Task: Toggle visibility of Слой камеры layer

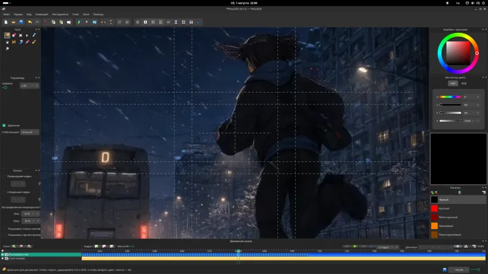Action: [x=3, y=258]
